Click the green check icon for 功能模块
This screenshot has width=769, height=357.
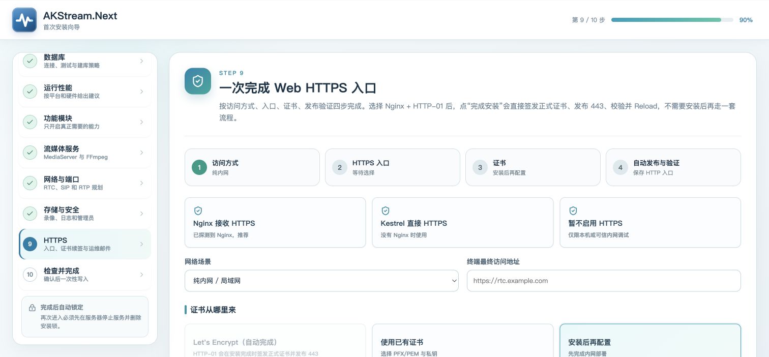point(30,122)
